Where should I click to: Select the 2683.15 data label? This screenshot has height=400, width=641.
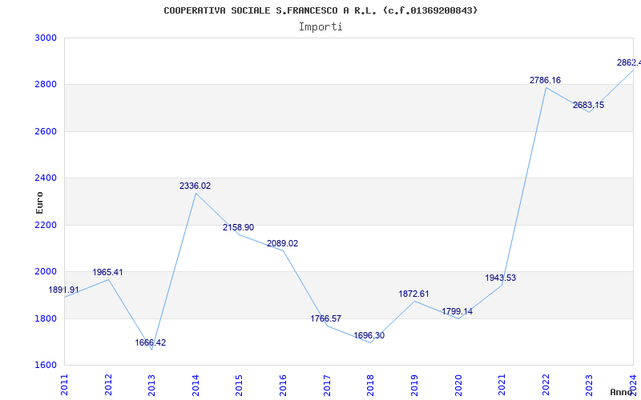tap(588, 106)
